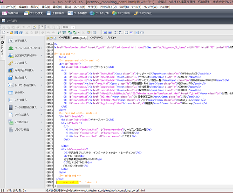Click the リストの挿入 list icon
Image resolution: width=233 pixels, height=193 pixels.
coord(11,100)
